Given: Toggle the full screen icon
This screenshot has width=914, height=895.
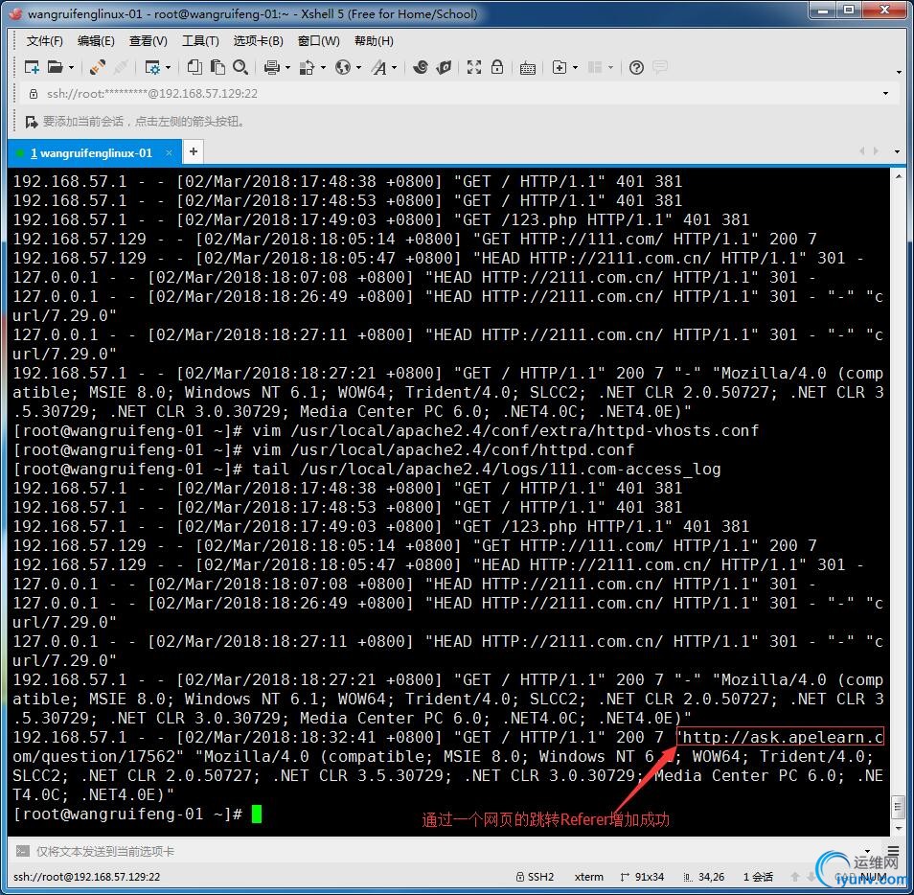Looking at the screenshot, I should pyautogui.click(x=474, y=67).
